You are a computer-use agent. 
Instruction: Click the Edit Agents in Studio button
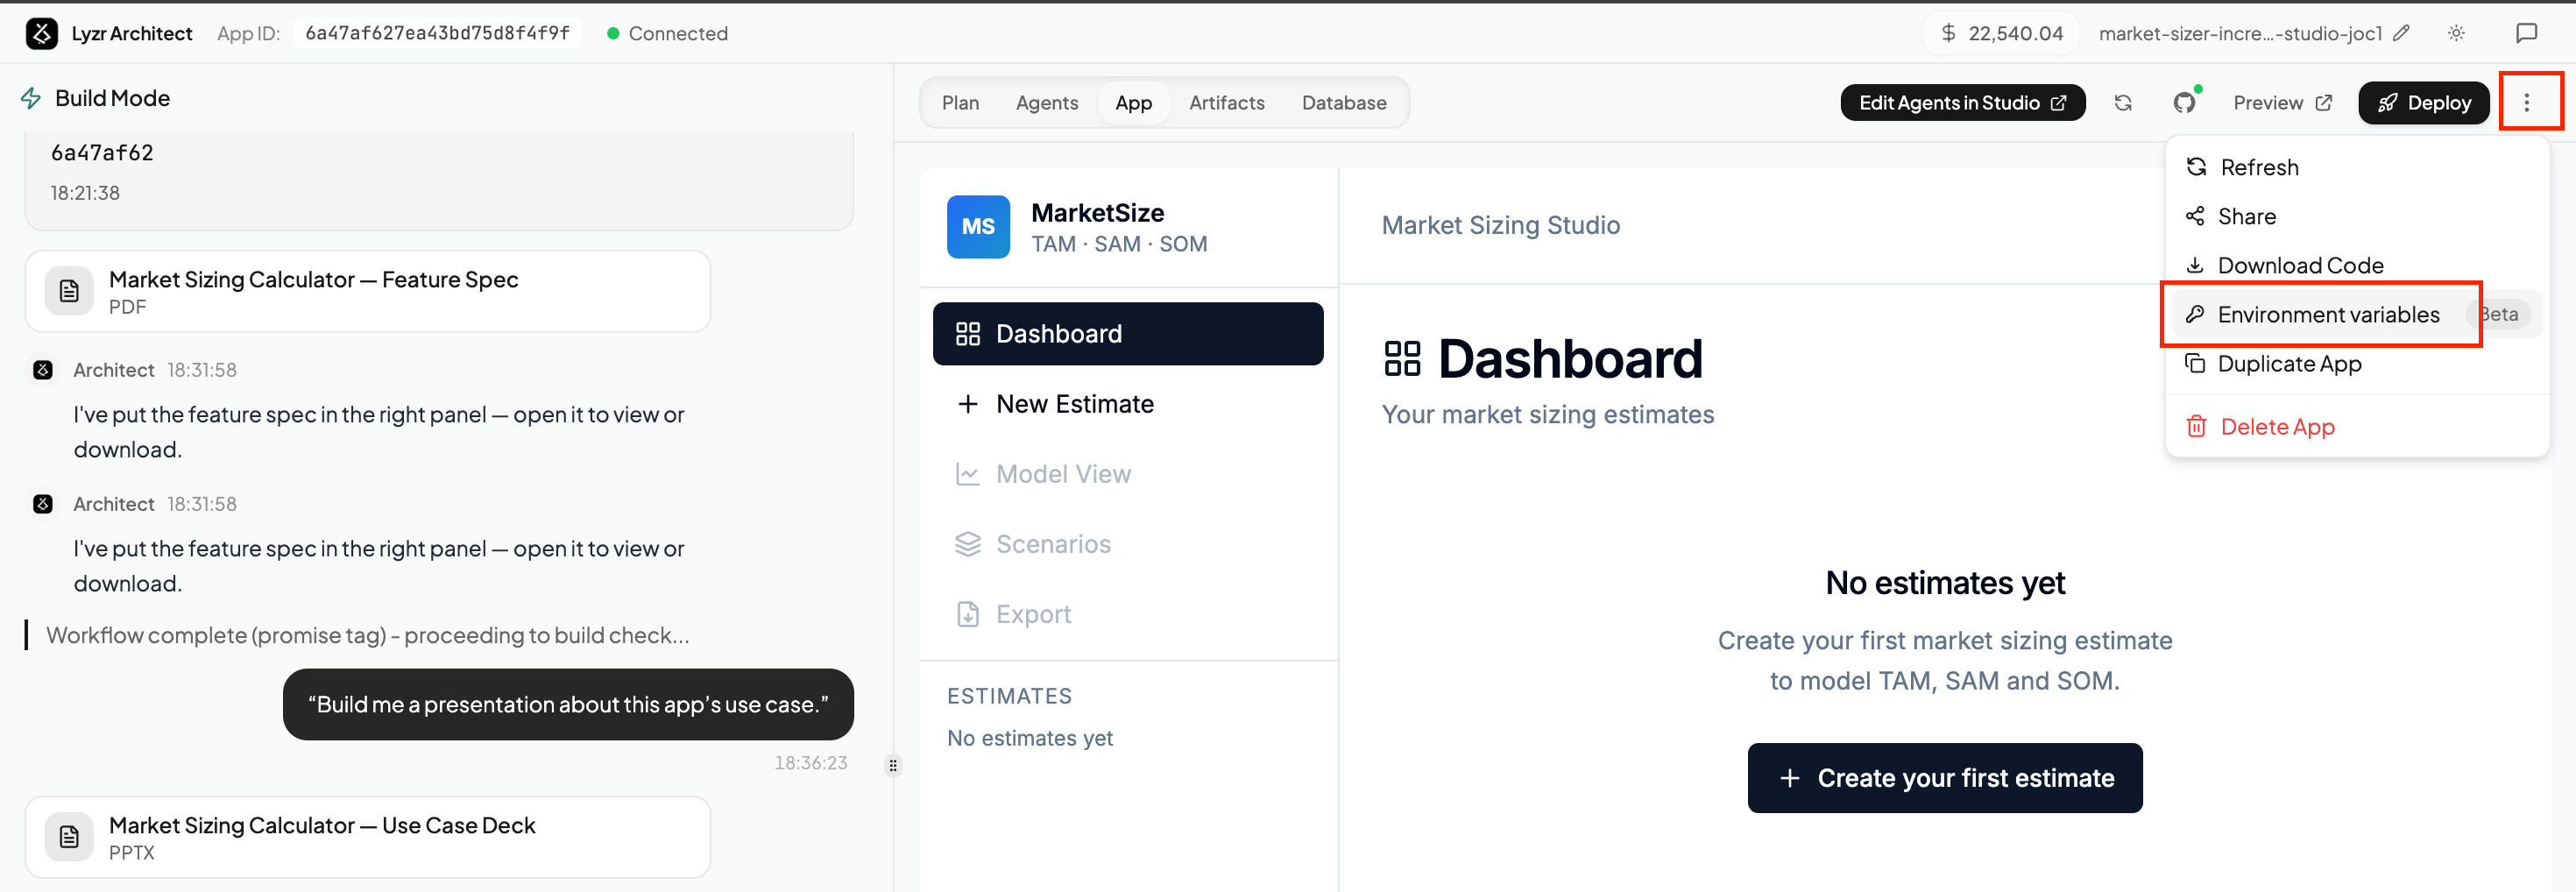[1962, 103]
